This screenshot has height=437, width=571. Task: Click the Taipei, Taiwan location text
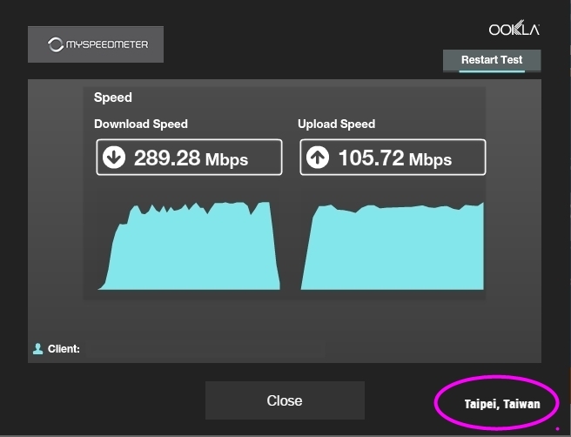(500, 404)
